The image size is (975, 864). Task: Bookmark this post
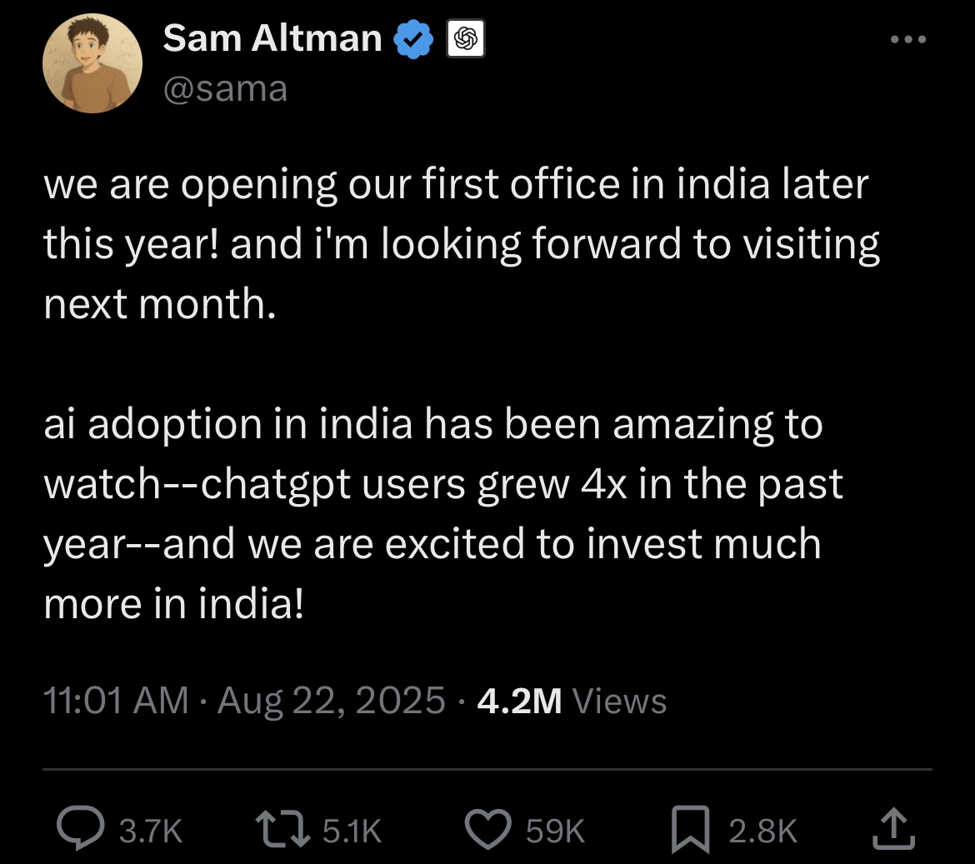(690, 829)
